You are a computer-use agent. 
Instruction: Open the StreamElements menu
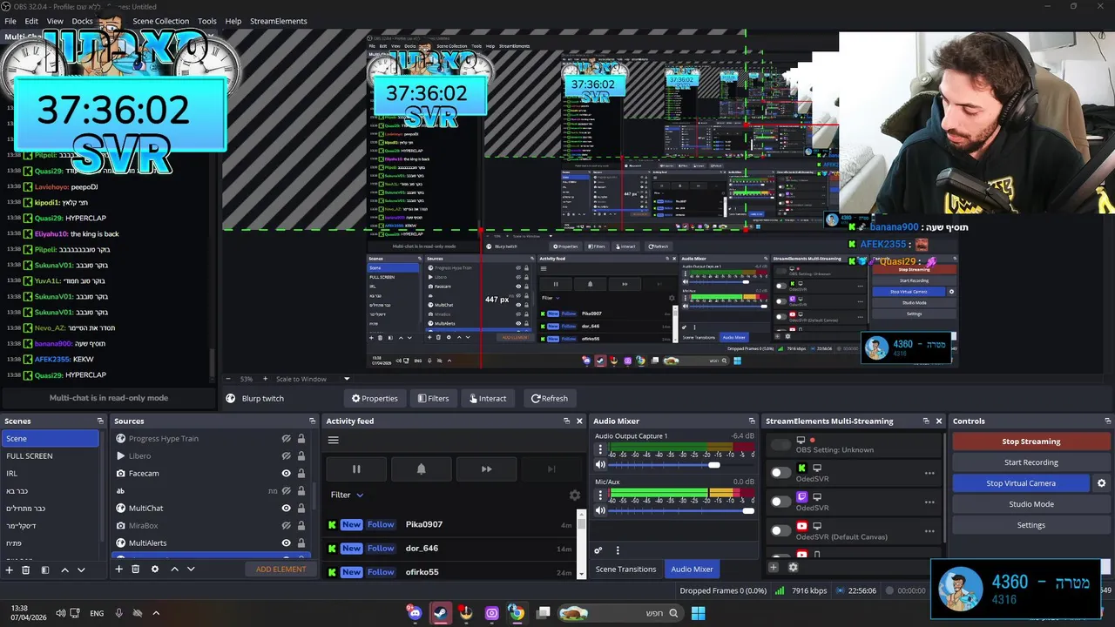278,21
